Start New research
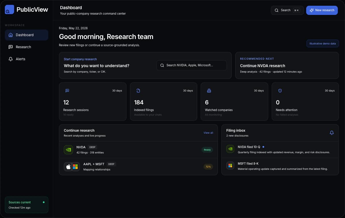This screenshot has height=218, width=345. [322, 10]
